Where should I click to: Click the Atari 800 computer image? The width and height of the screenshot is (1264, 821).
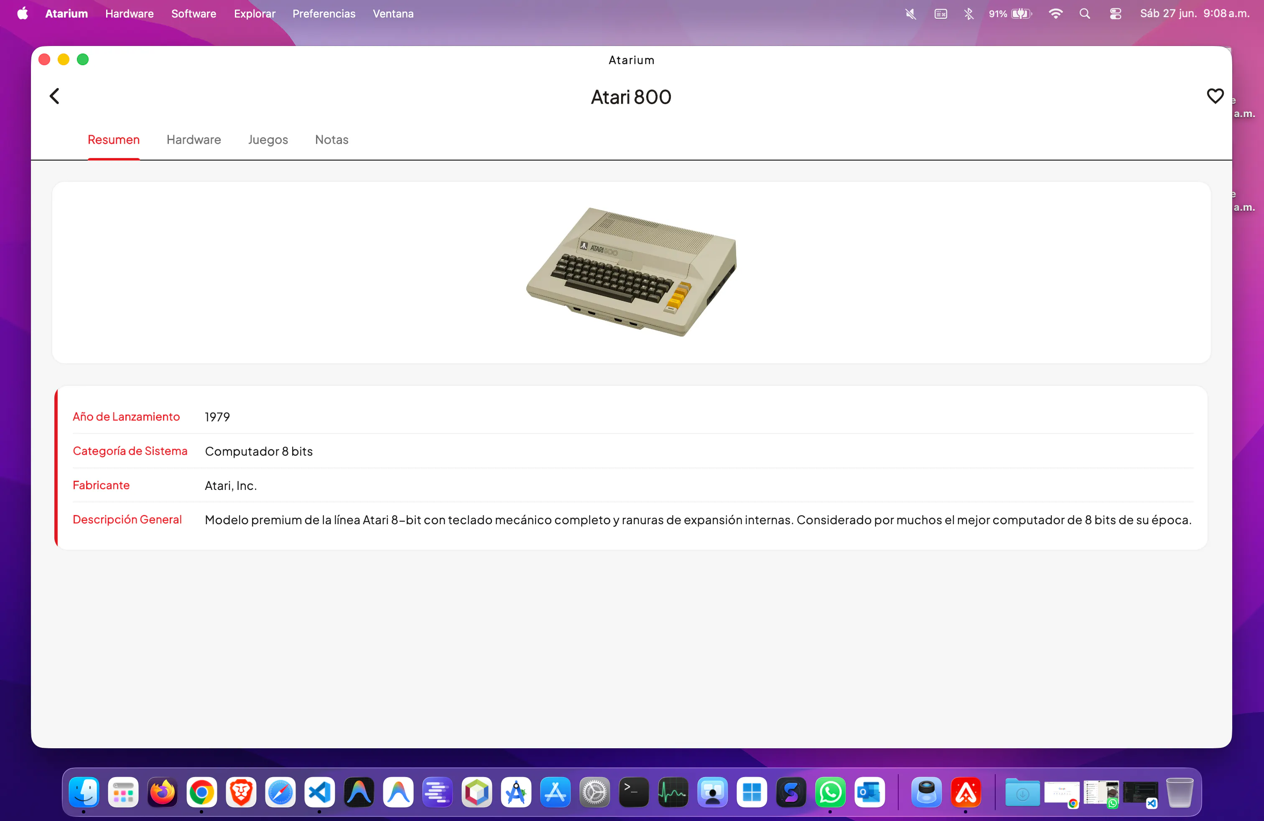point(631,272)
